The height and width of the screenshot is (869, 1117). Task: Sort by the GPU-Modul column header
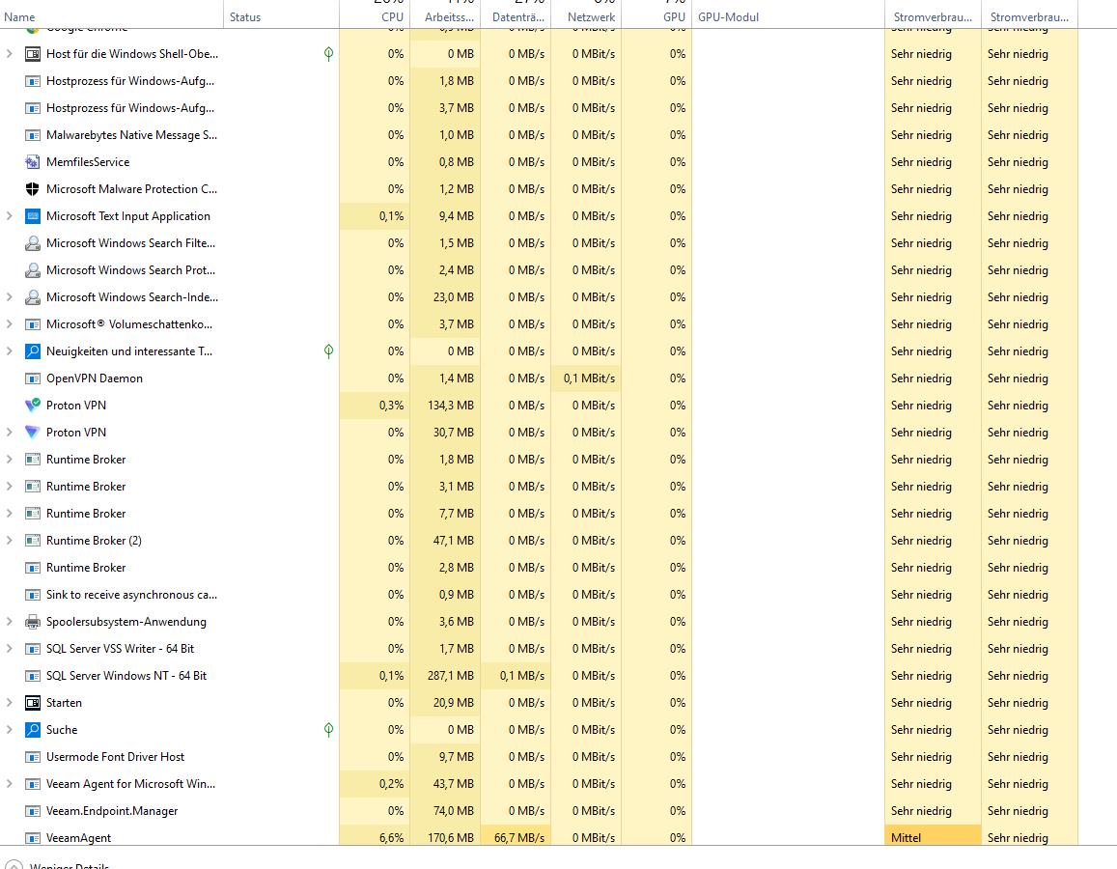788,16
